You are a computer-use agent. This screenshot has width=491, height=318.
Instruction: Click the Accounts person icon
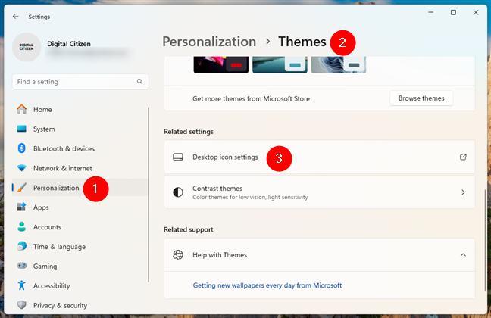tap(22, 226)
